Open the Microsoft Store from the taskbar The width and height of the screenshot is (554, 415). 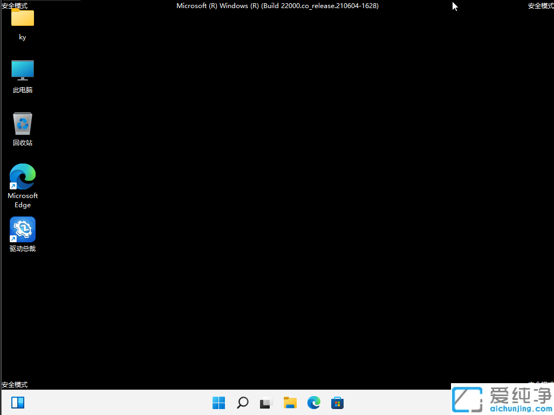pos(337,403)
